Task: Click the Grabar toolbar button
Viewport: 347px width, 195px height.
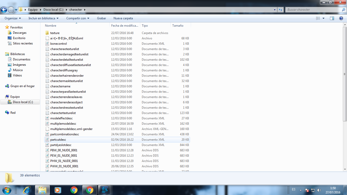Action: pyautogui.click(x=101, y=18)
